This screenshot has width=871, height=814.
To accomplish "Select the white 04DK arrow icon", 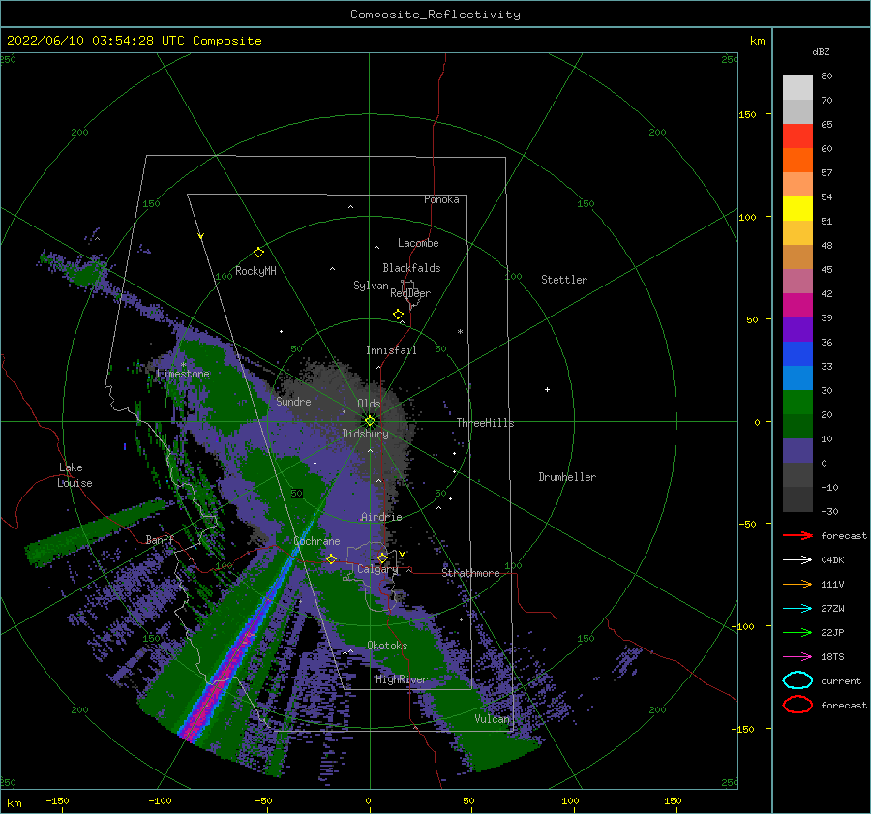I will (797, 560).
